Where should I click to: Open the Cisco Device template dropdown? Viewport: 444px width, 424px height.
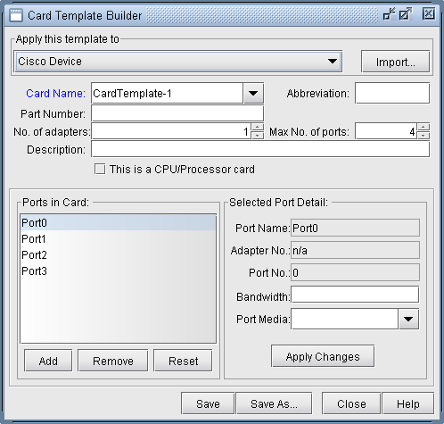coord(178,62)
